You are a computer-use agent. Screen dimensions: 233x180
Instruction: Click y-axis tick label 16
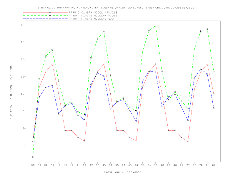point(23,42)
